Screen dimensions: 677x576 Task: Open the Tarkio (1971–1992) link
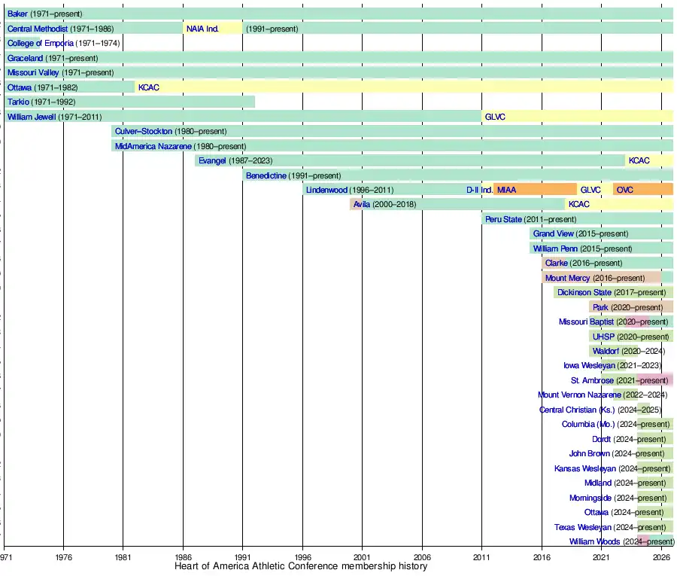click(18, 102)
